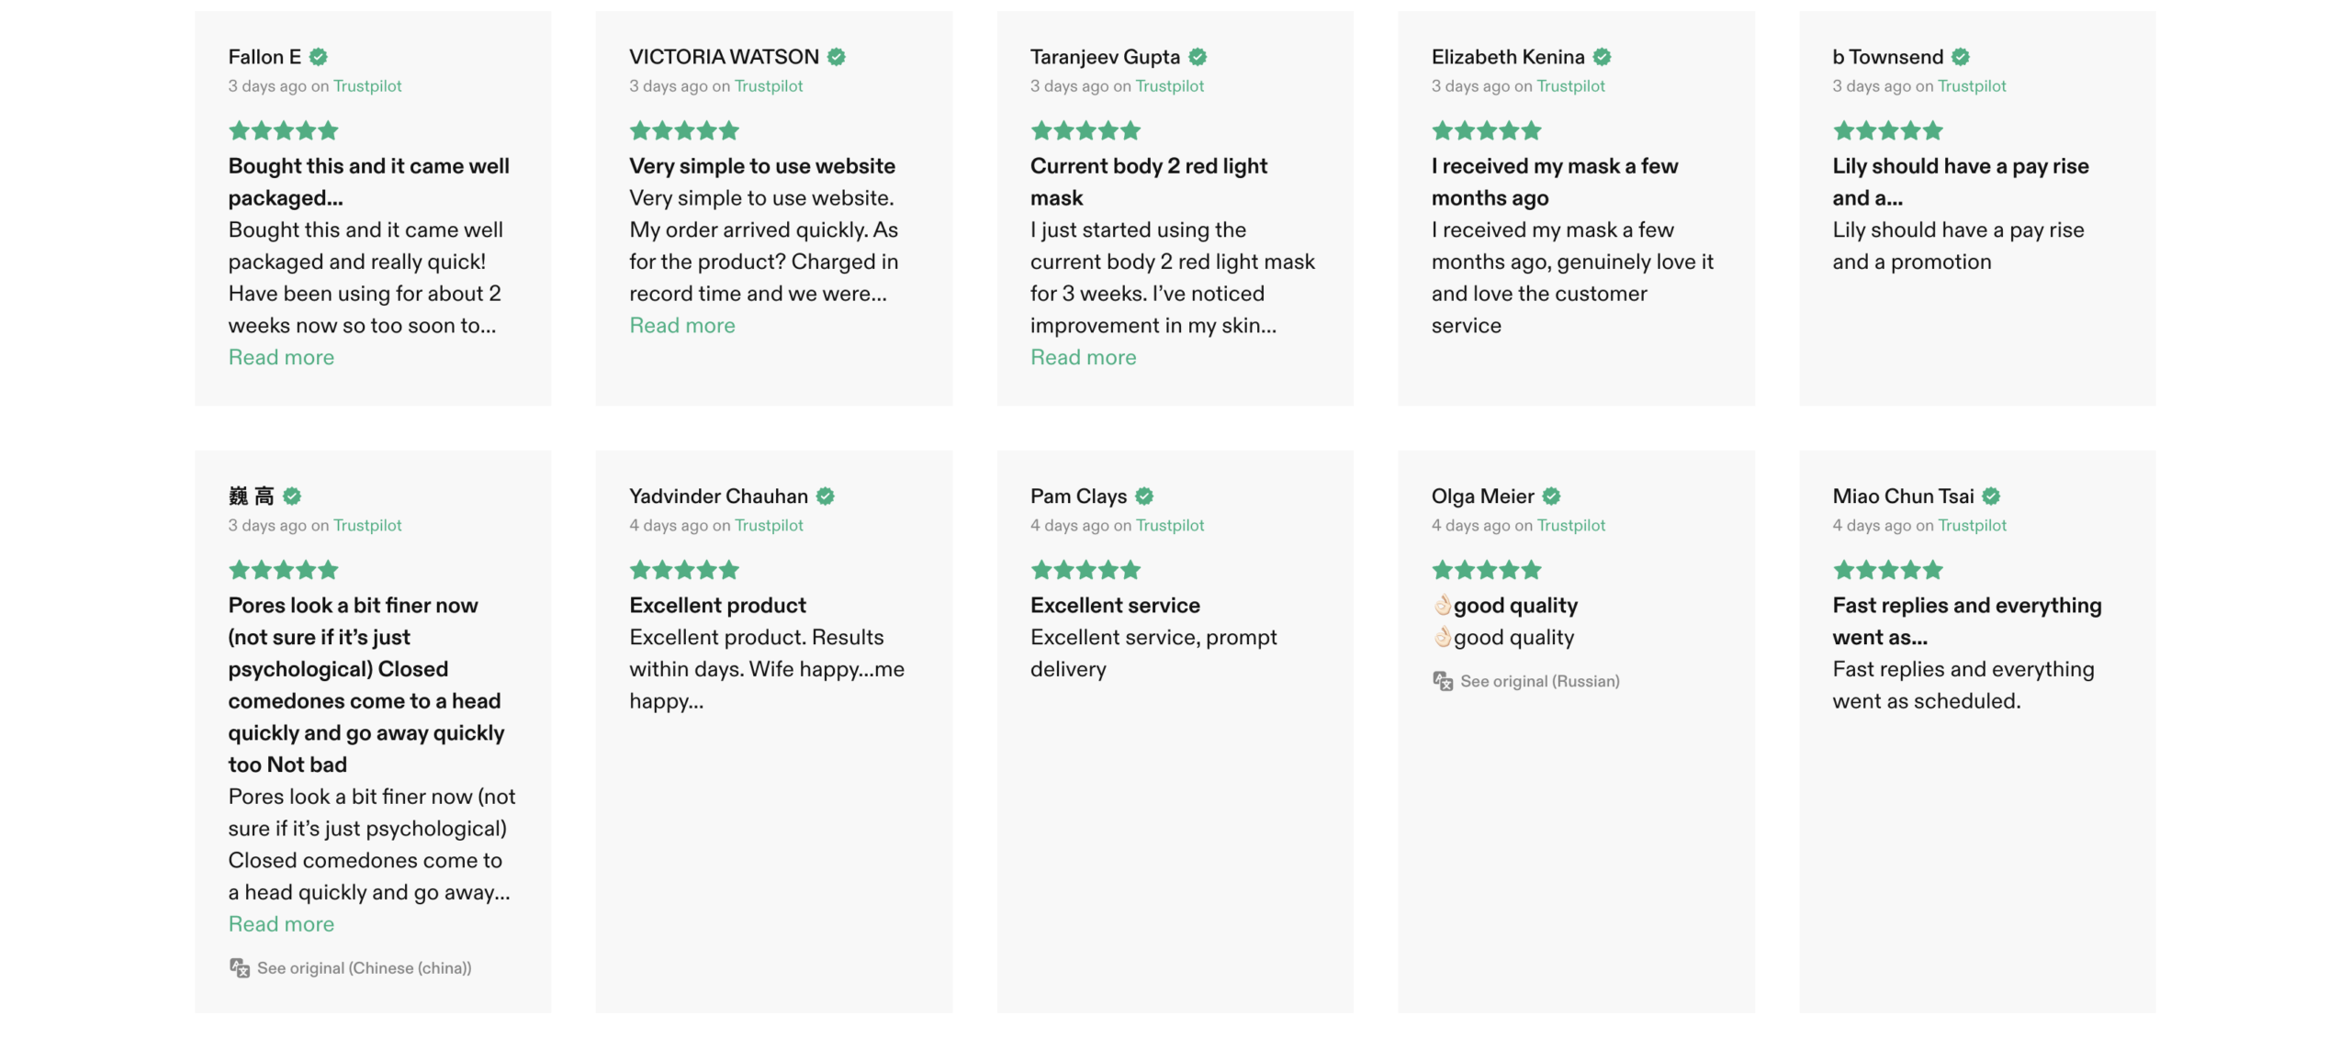Screen dimensions: 2351x1038
Task: Click the verified badge beside Taranjeev Gupta
Action: [1198, 57]
